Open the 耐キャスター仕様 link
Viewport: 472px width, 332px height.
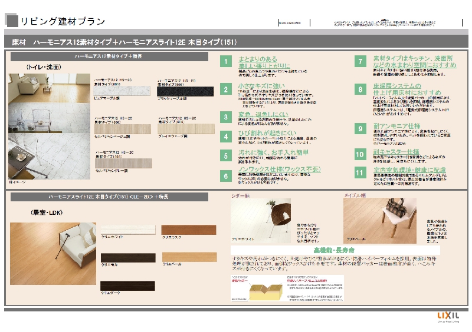[396, 152]
